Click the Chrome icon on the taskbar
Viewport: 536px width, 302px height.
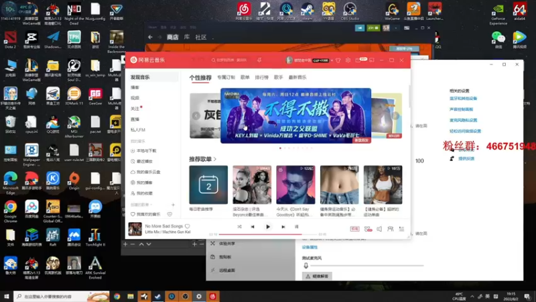coord(117,296)
